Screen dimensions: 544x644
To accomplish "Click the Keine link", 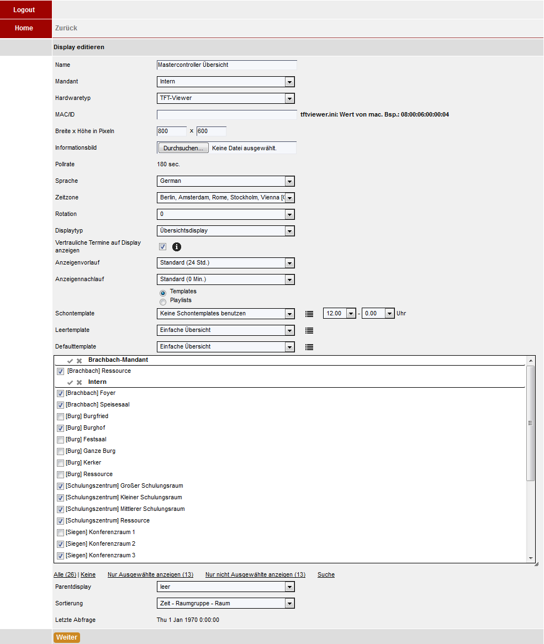I will [88, 574].
